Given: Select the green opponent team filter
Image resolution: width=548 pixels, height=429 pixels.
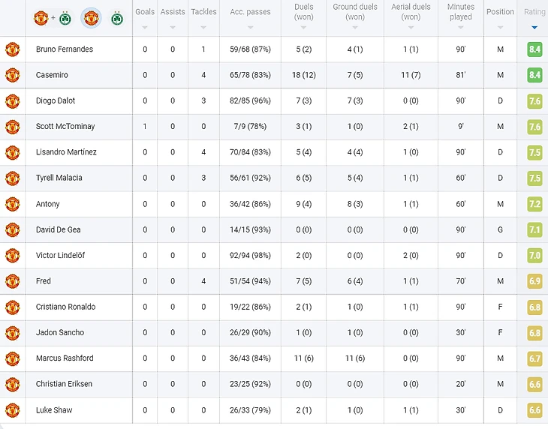Looking at the screenshot, I should pyautogui.click(x=116, y=17).
